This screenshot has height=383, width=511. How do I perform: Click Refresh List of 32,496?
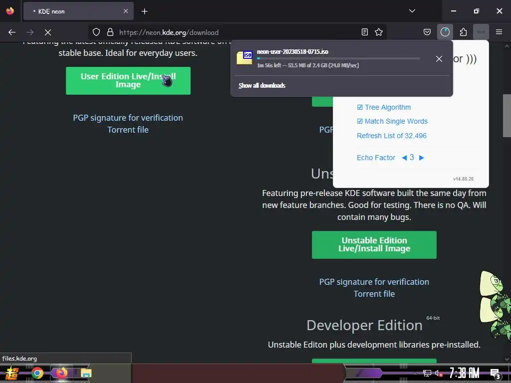tap(391, 136)
